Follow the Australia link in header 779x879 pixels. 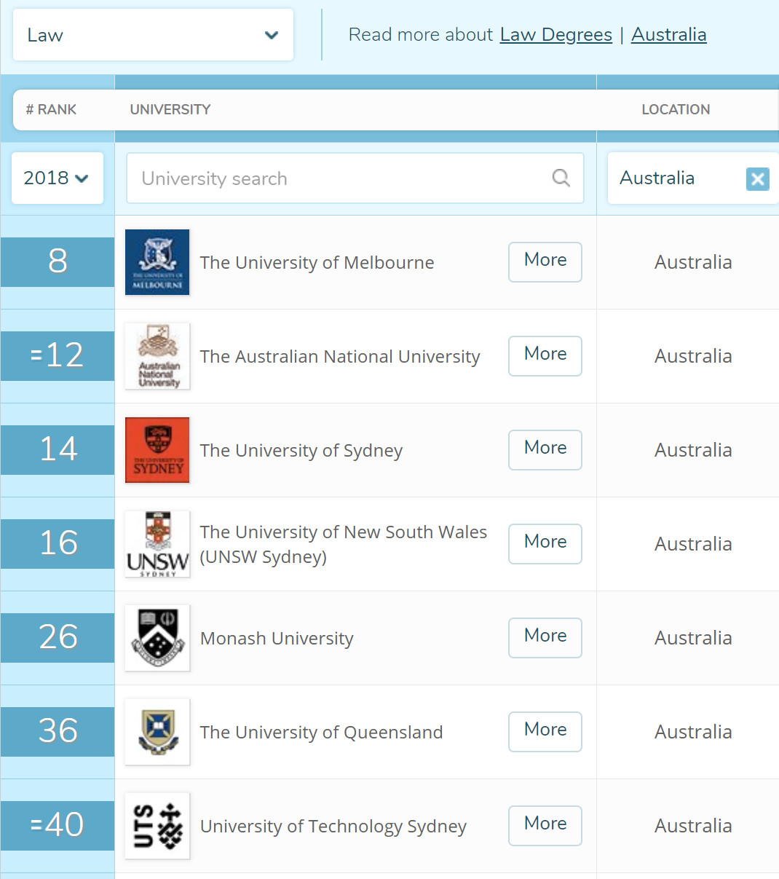tap(668, 34)
